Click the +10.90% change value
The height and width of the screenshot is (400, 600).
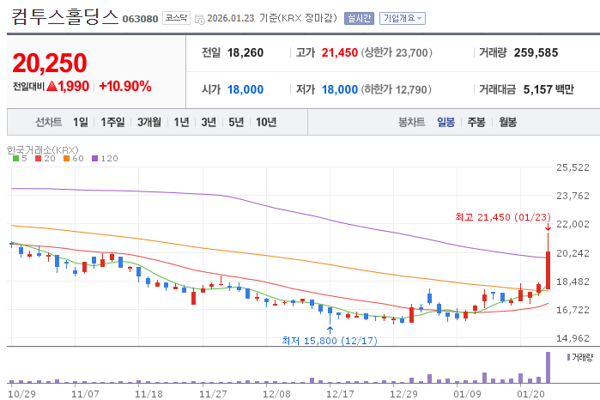125,86
